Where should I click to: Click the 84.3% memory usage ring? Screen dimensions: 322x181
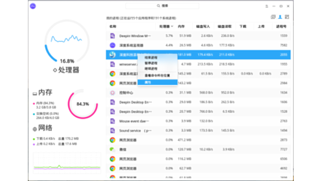(83, 104)
